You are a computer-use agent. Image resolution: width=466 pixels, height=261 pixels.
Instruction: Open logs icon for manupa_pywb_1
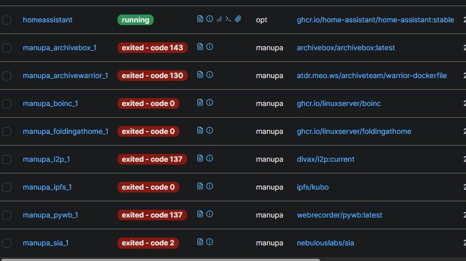(200, 214)
